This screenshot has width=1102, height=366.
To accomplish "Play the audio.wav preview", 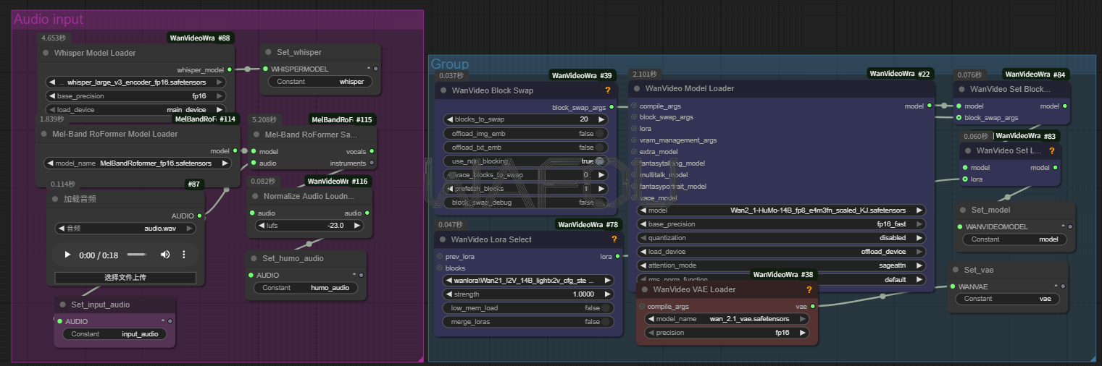I will [x=68, y=255].
